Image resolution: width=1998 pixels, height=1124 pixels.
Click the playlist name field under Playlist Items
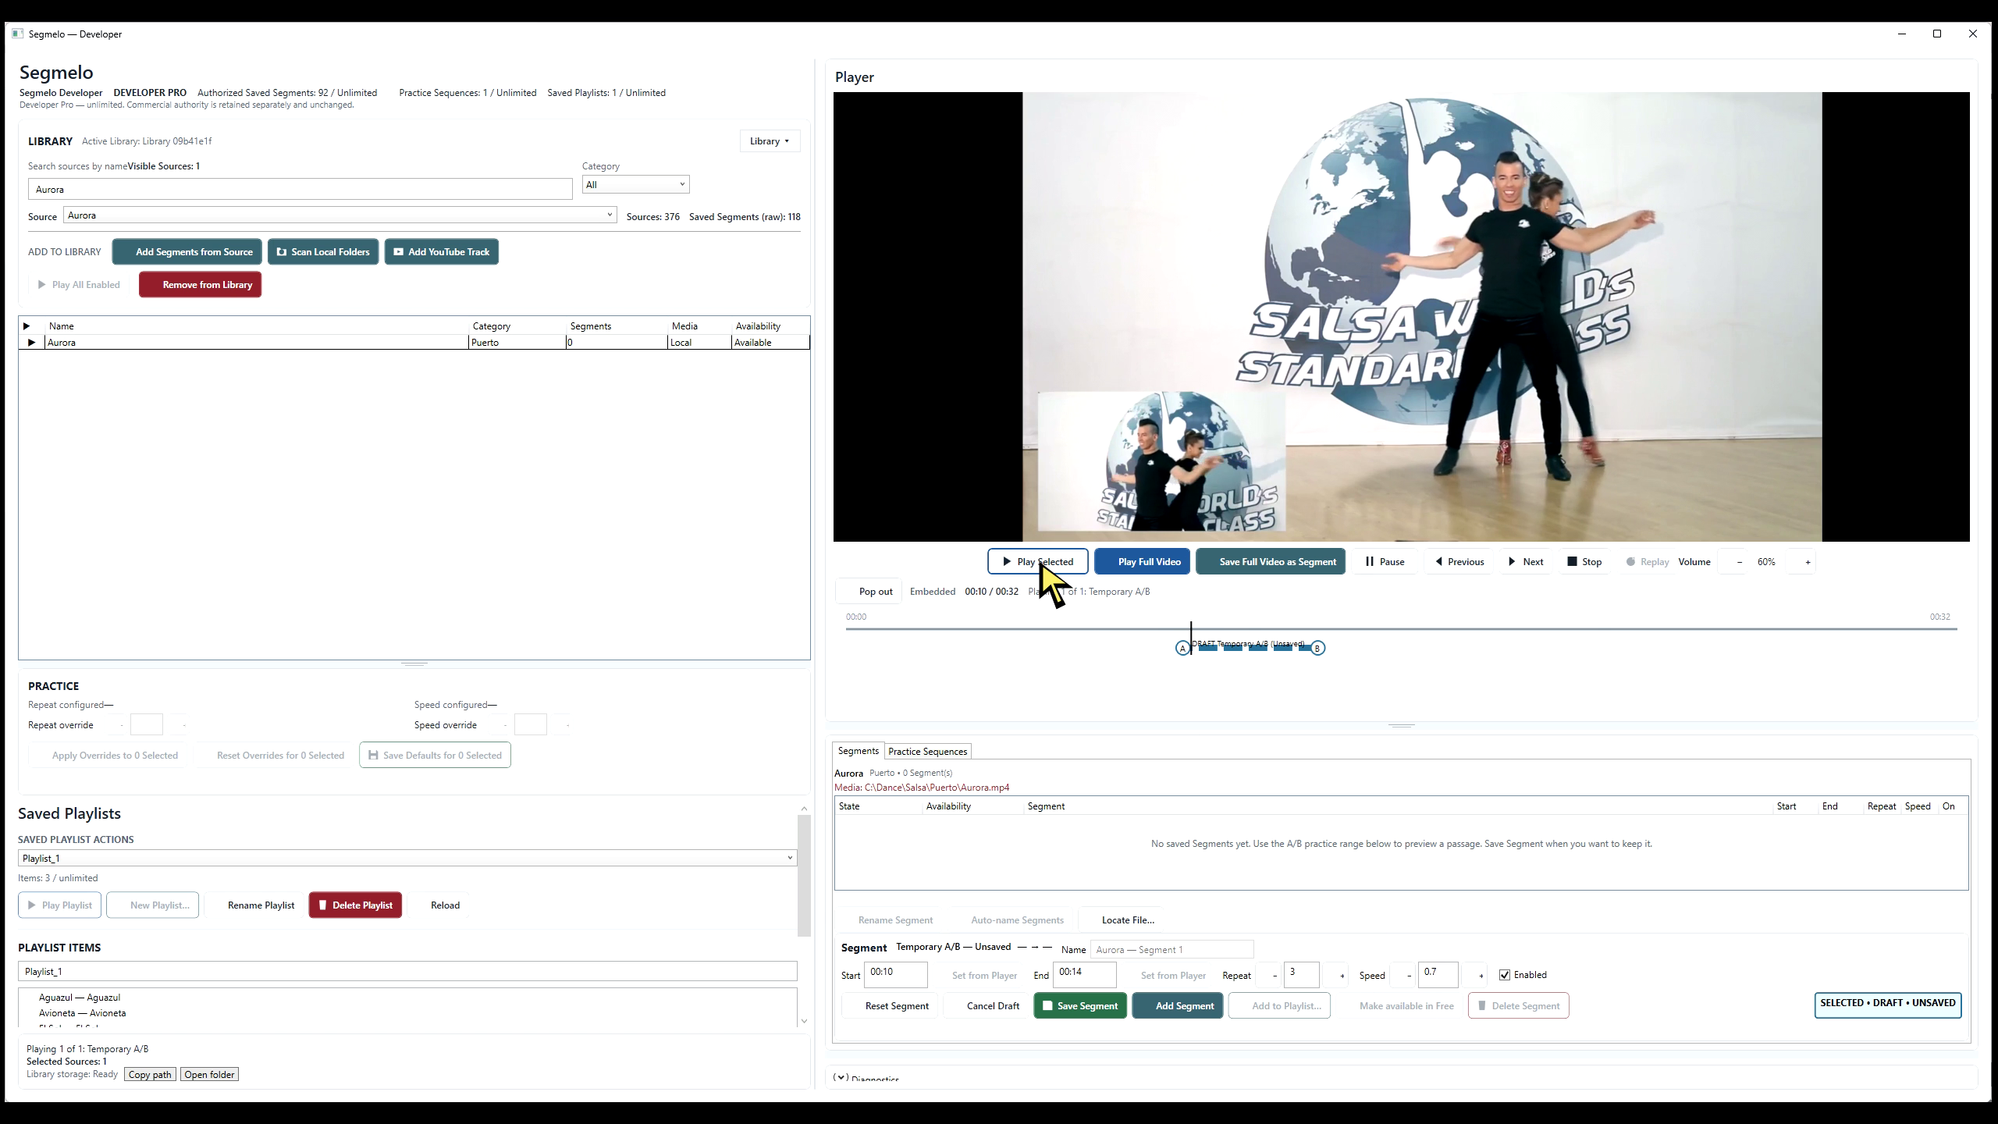(x=407, y=971)
